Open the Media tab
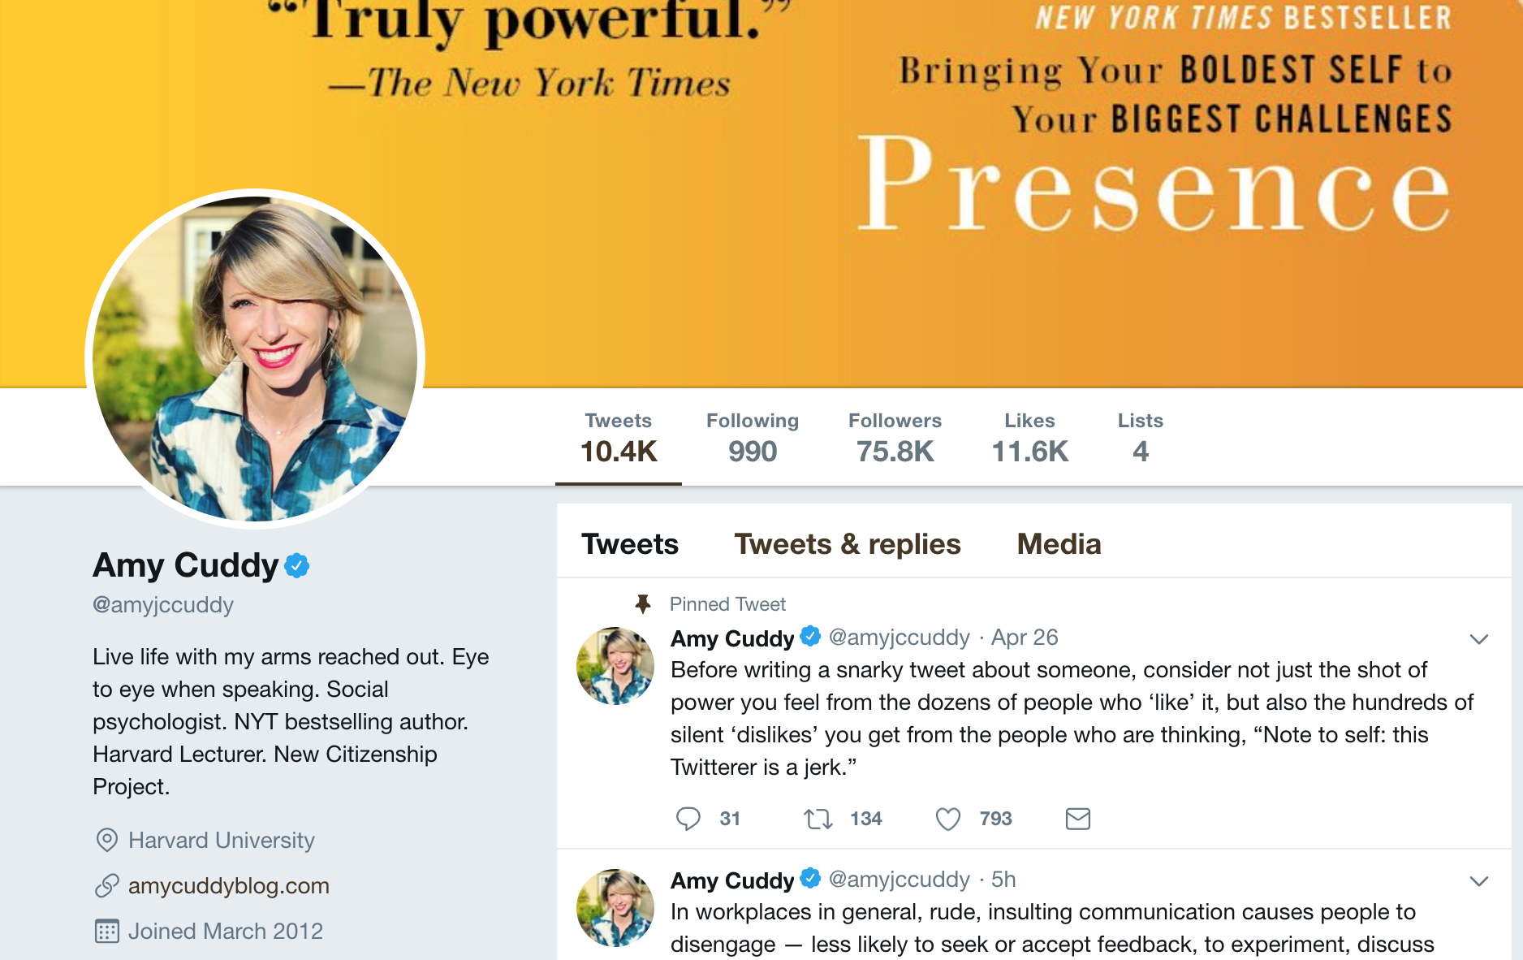This screenshot has width=1523, height=960. pyautogui.click(x=1059, y=544)
